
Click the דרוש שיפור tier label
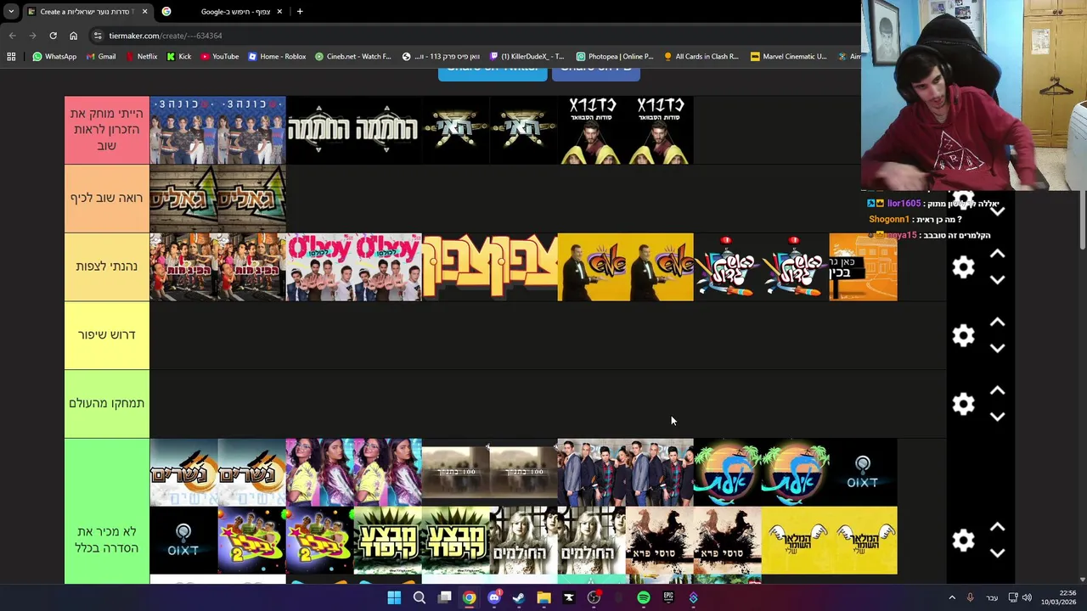[x=107, y=334]
